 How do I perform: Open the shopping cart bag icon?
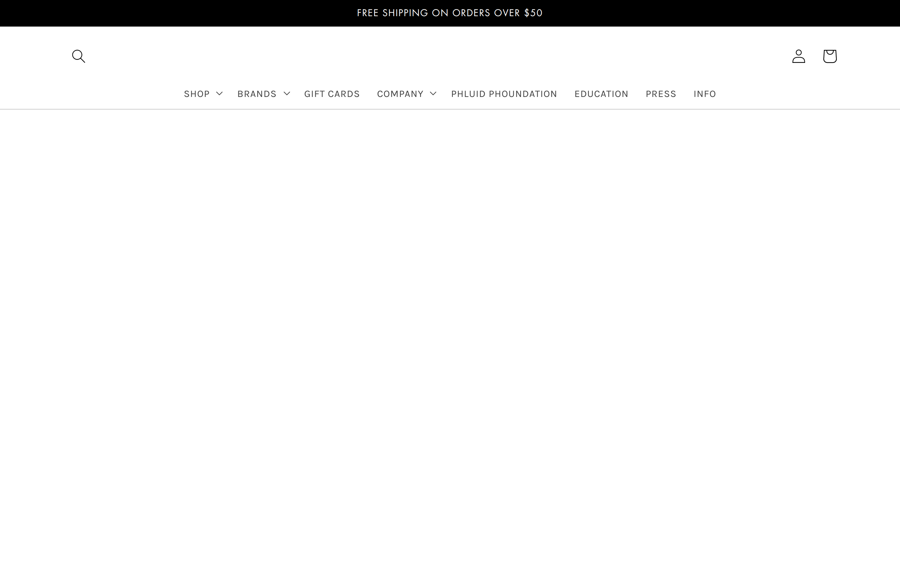click(x=830, y=56)
